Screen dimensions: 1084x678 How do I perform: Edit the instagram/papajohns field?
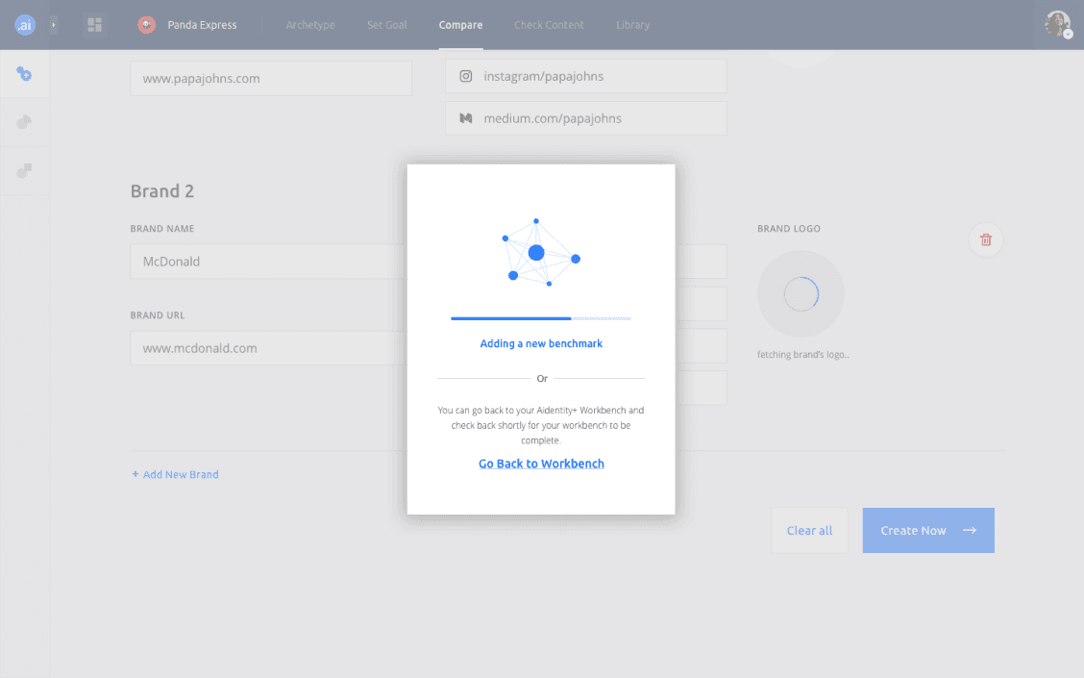tap(585, 76)
